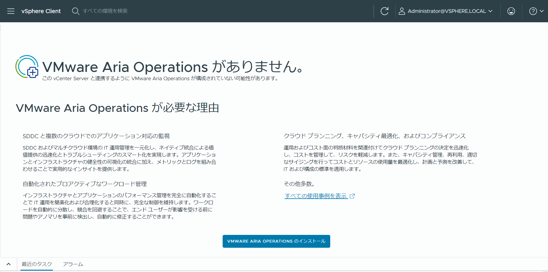Click 自動化されたプロアクティブなワークロード管理 heading

(x=85, y=184)
